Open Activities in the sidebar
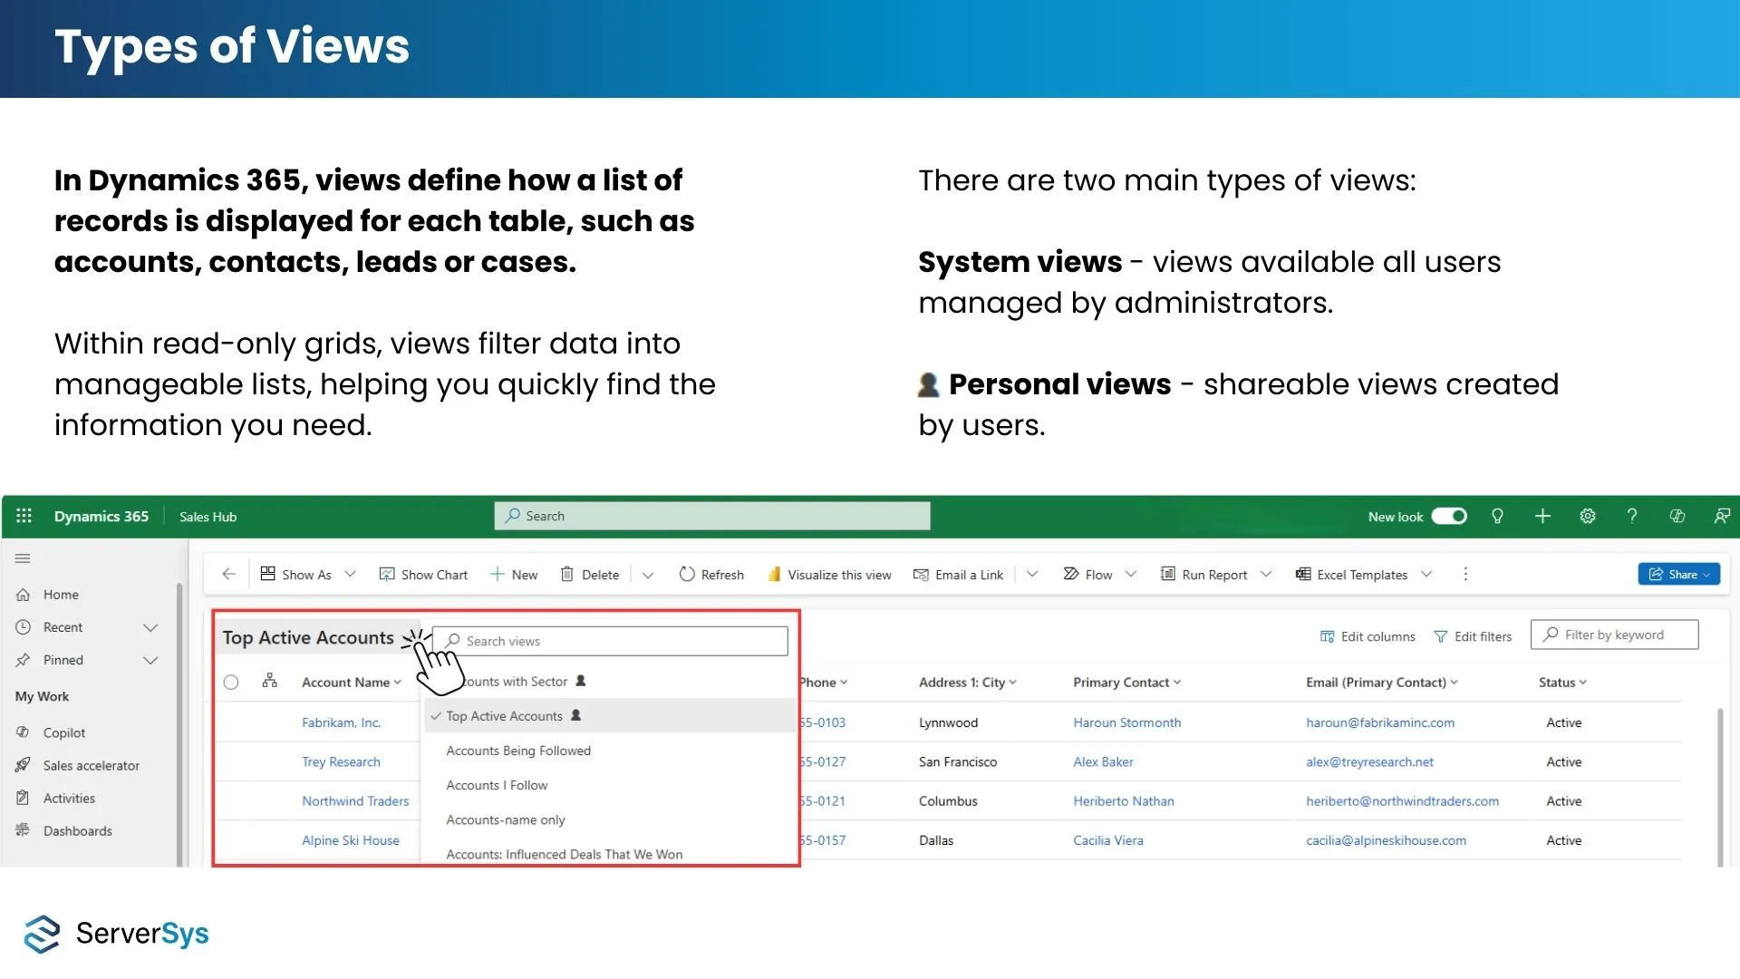 pos(69,799)
